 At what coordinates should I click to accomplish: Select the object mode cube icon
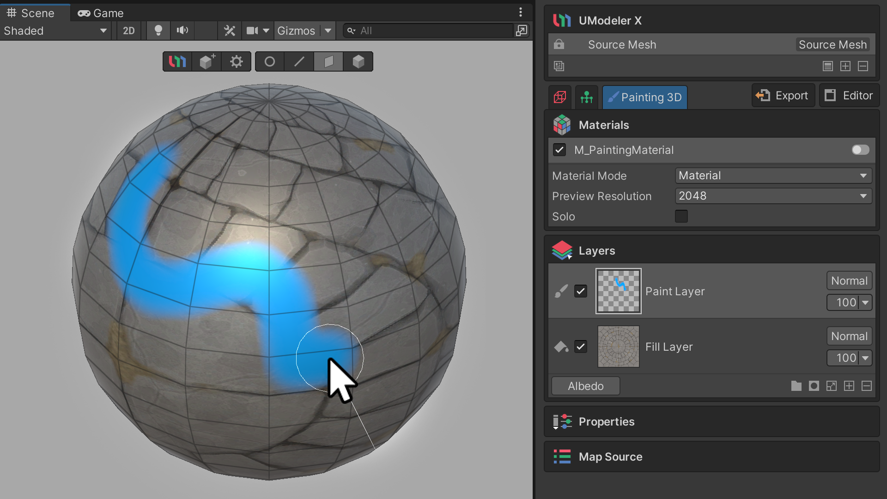(x=358, y=61)
